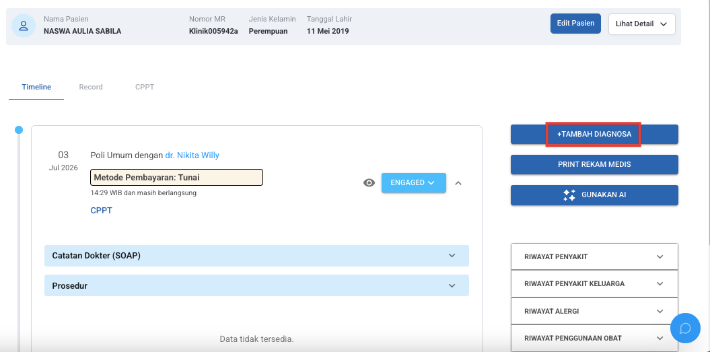Collapse the visit card with up chevron
710x352 pixels.
pos(458,183)
